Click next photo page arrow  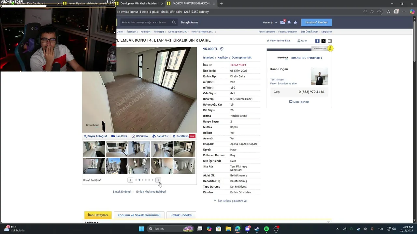click(158, 180)
